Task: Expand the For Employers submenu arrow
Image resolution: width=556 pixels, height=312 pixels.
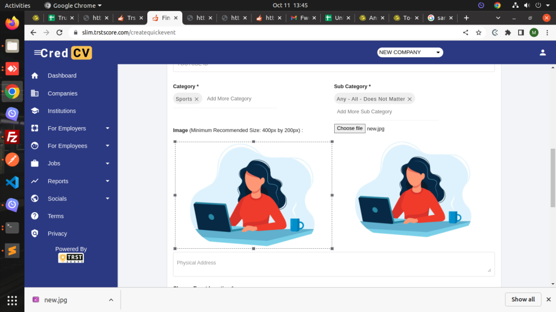Action: (107, 128)
